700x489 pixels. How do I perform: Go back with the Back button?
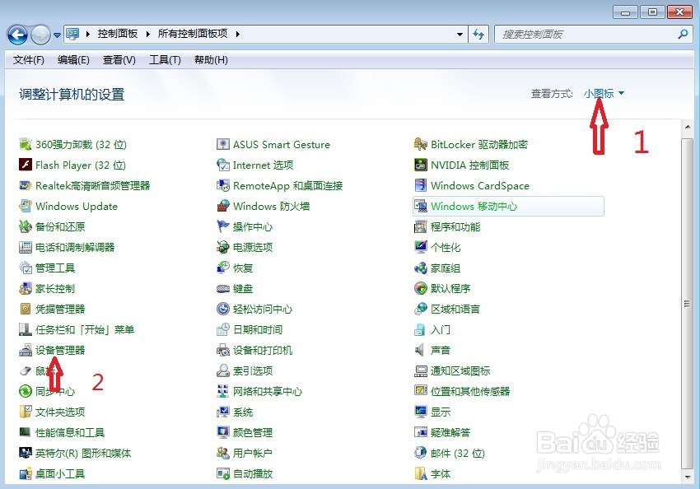pyautogui.click(x=18, y=35)
